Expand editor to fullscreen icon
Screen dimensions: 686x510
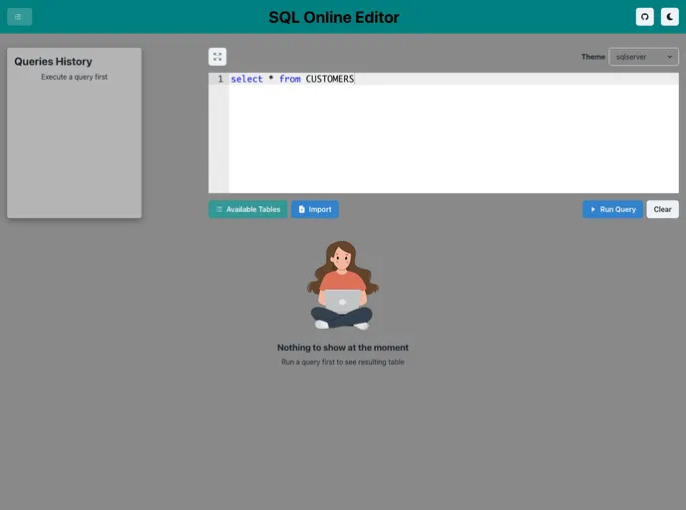pyautogui.click(x=217, y=57)
